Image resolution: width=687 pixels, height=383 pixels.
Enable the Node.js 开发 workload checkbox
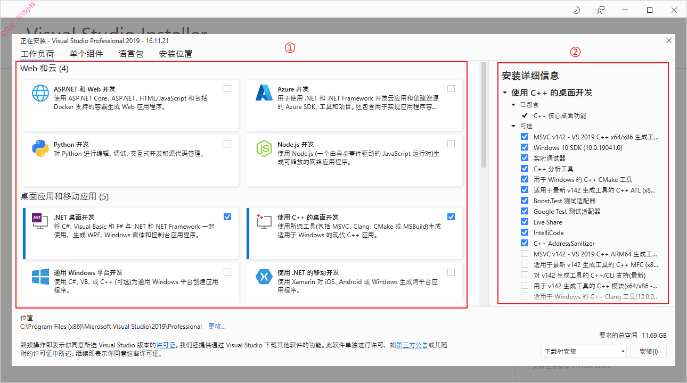pos(451,144)
